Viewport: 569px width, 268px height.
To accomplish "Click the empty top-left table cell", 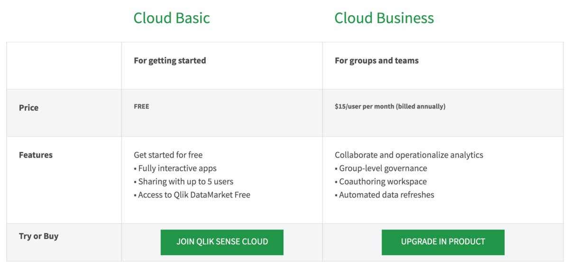I will pos(64,65).
